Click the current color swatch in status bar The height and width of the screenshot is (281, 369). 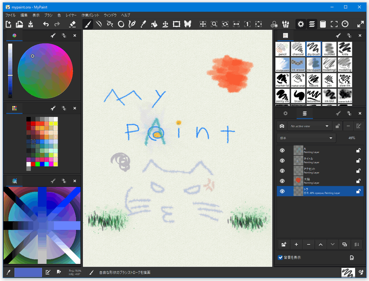(x=28, y=272)
